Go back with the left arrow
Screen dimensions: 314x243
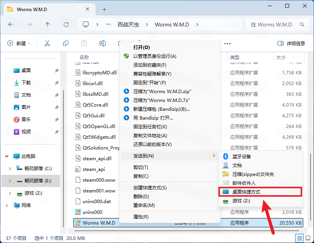(x=11, y=25)
